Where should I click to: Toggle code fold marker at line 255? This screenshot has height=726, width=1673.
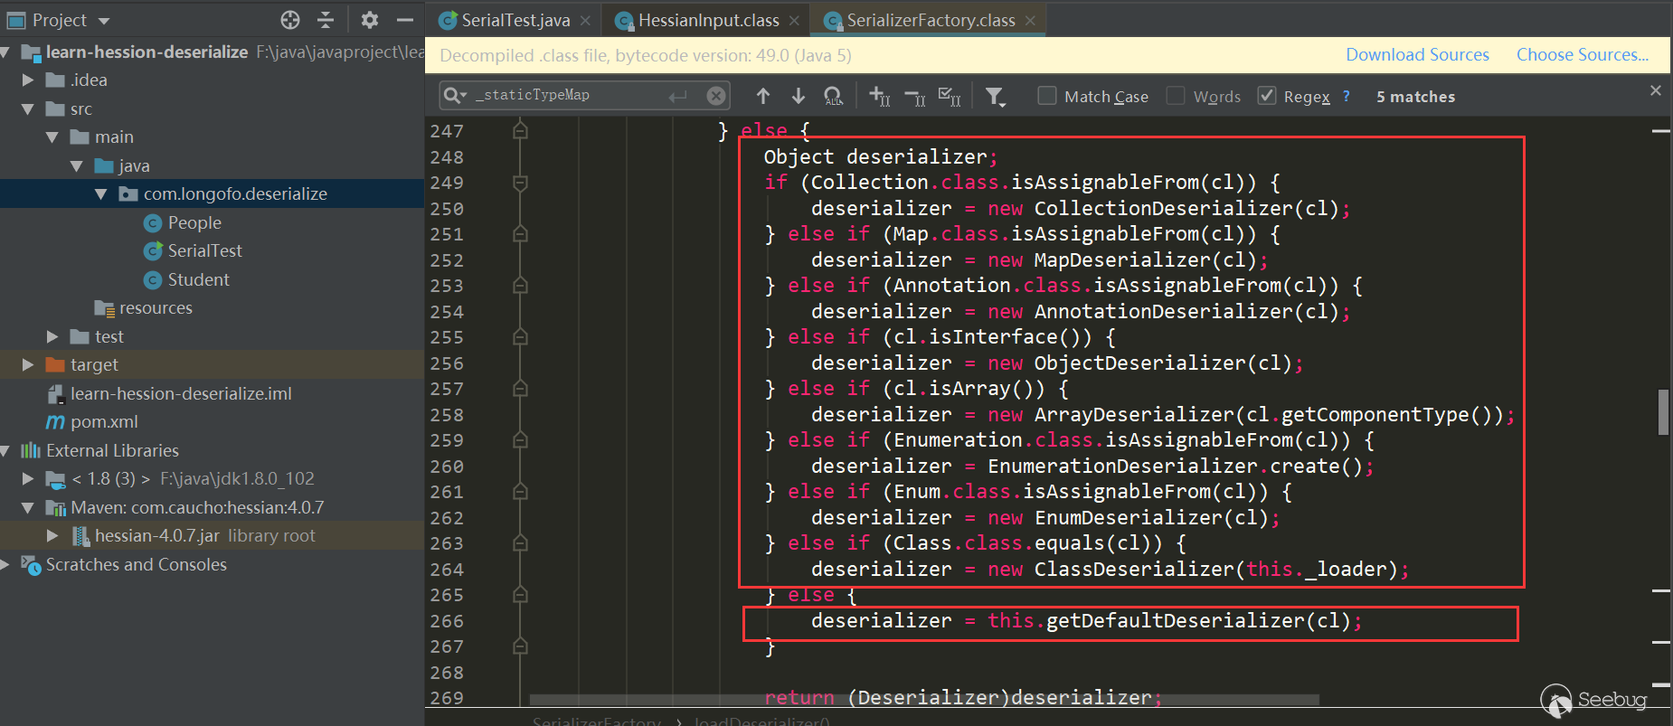(x=520, y=337)
